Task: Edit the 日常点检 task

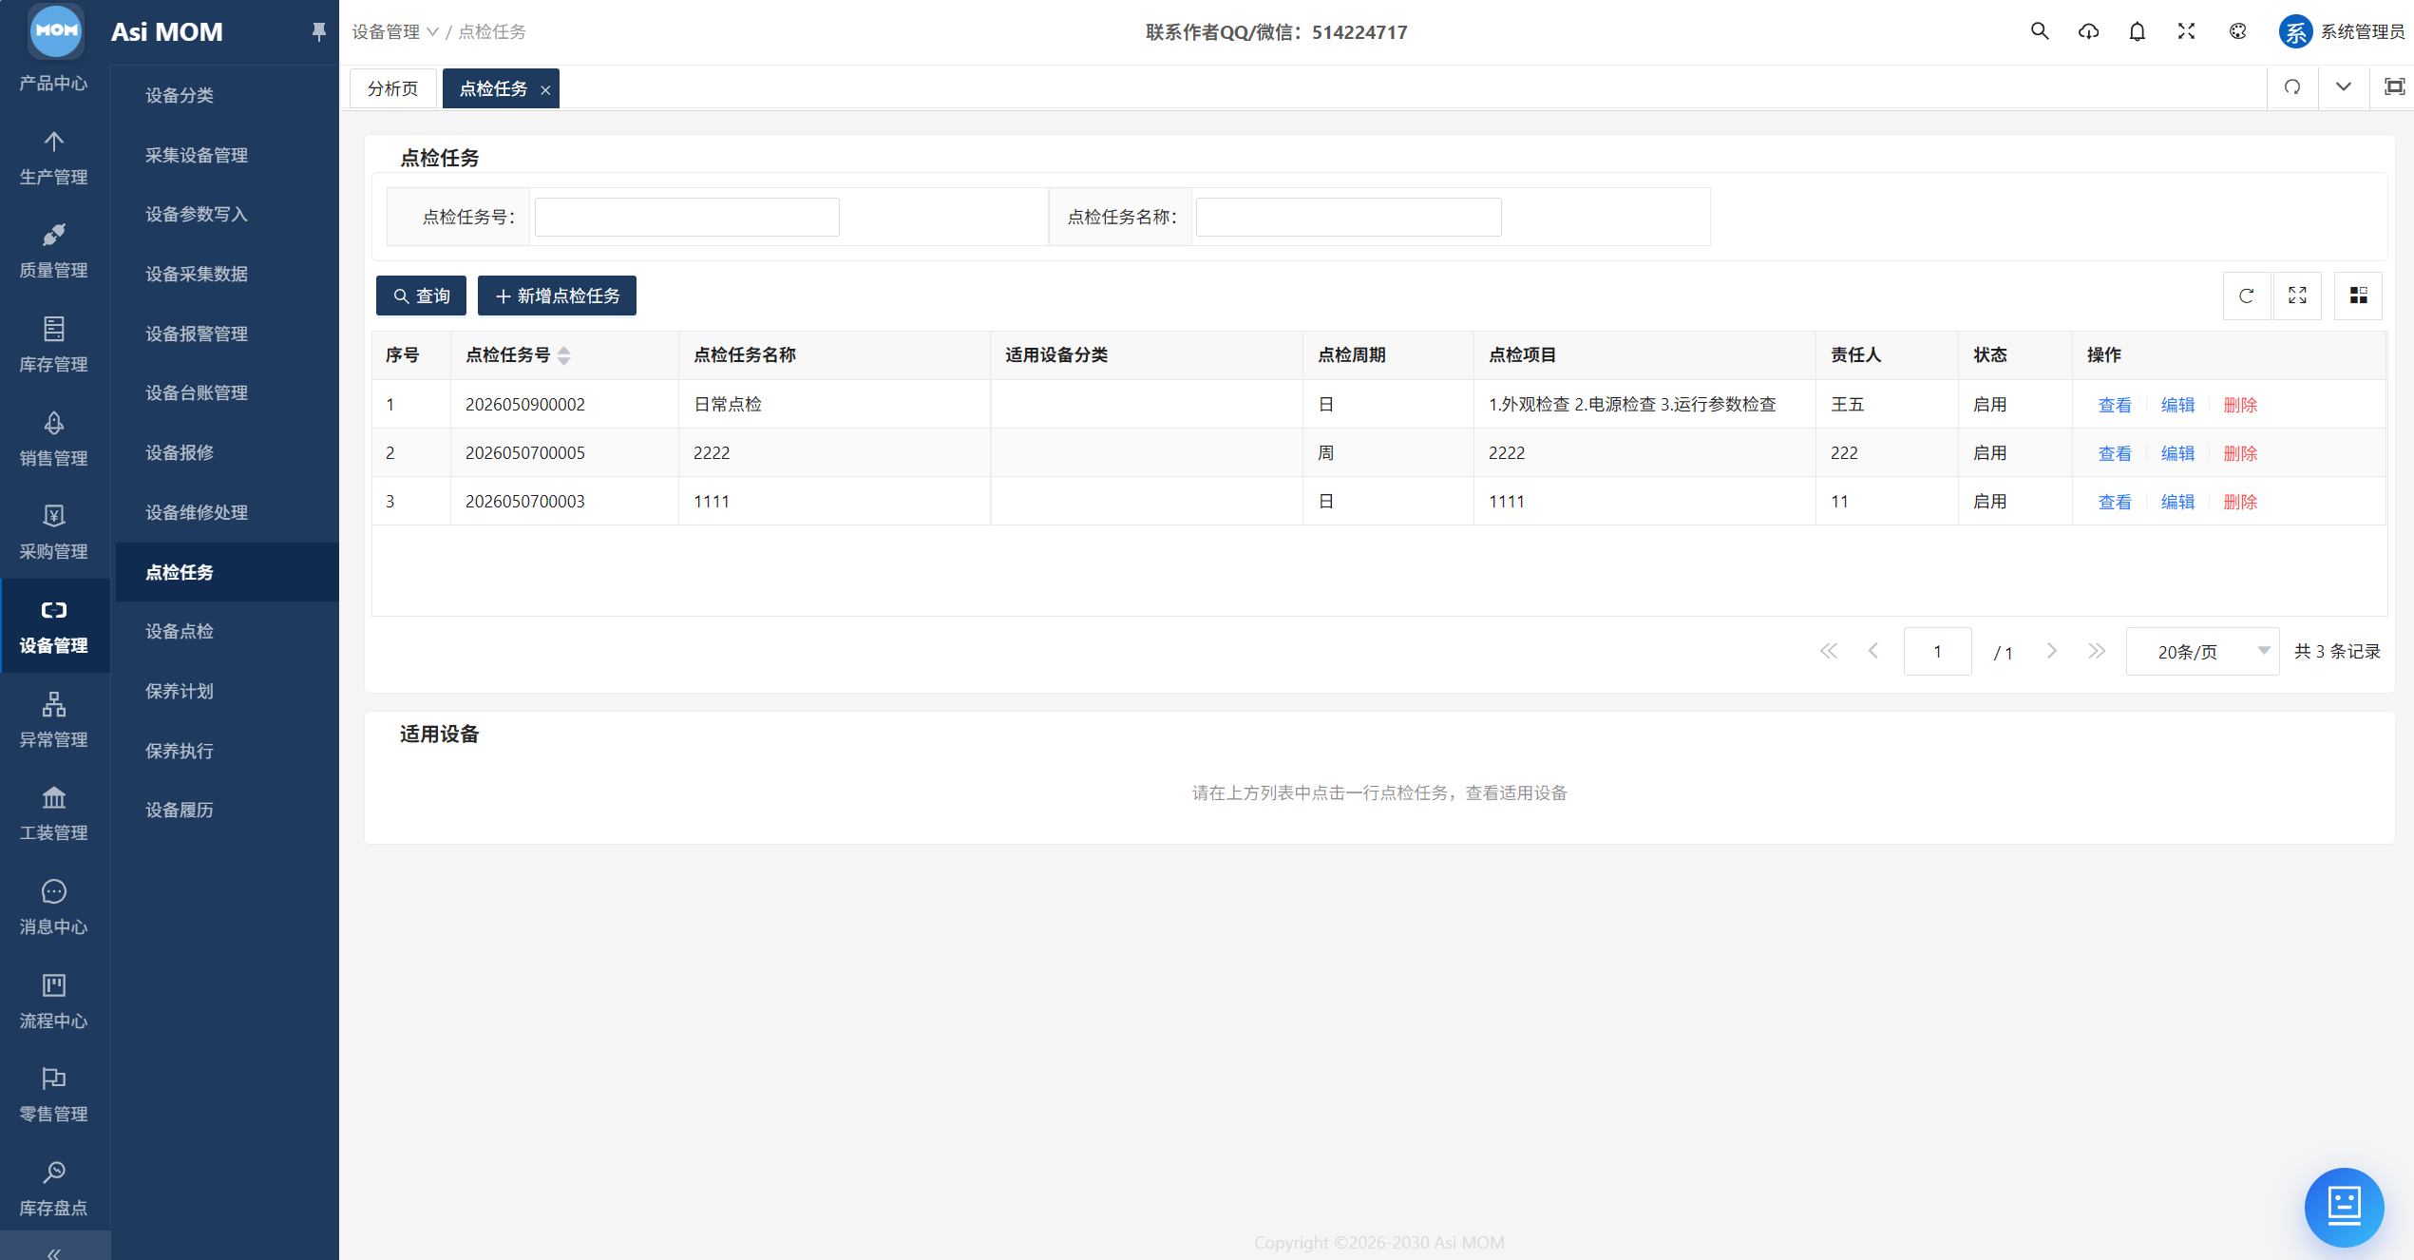Action: 2177,405
